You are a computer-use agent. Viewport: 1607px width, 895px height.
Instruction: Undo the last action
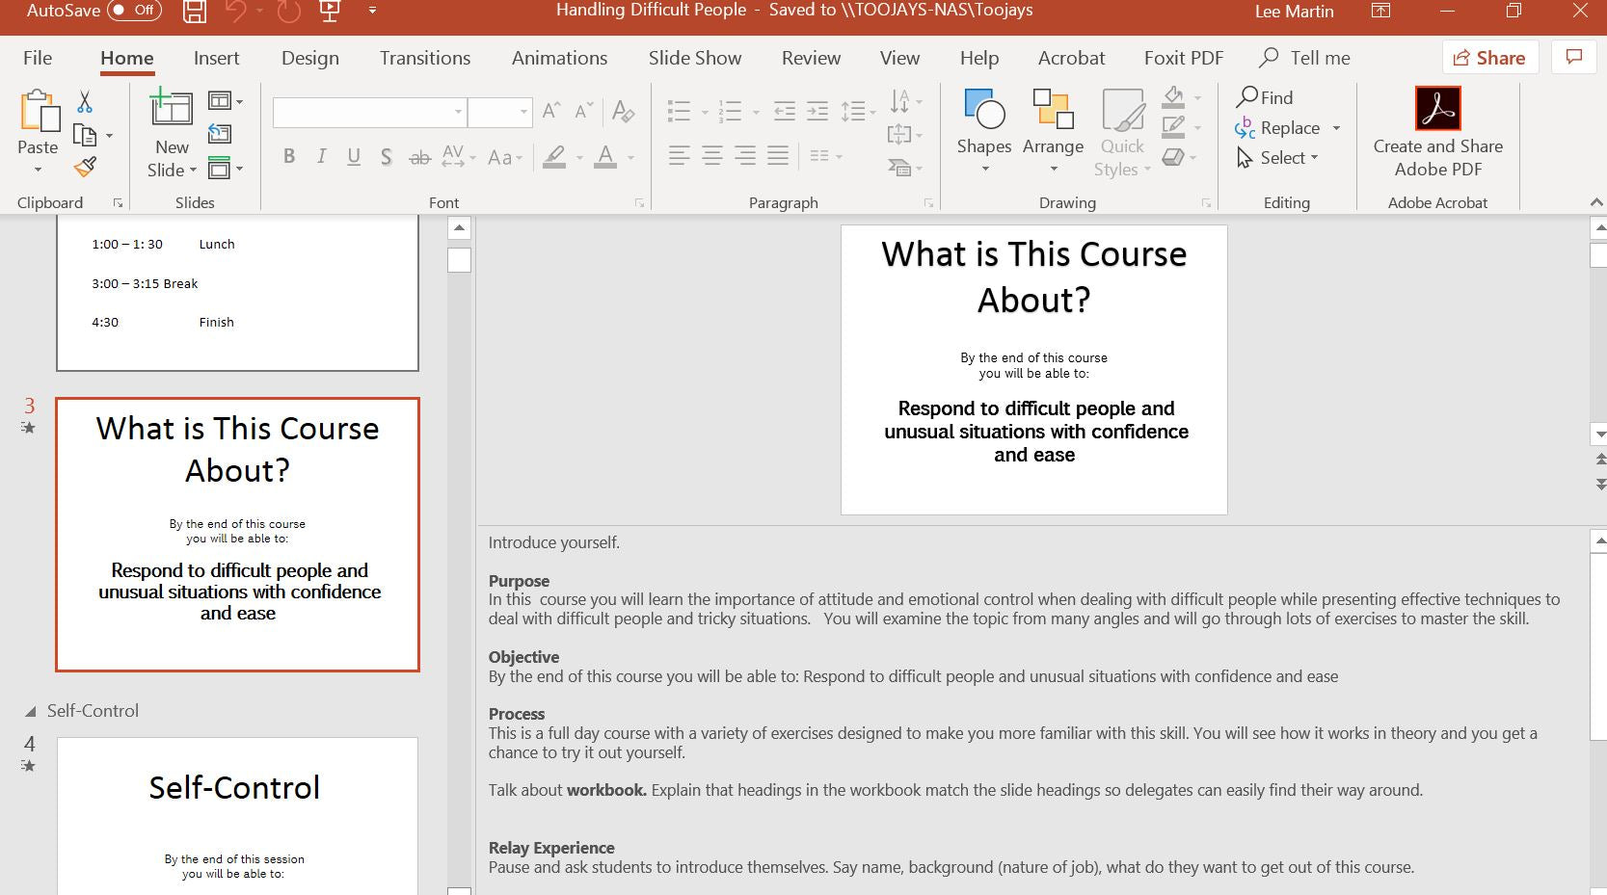coord(235,12)
